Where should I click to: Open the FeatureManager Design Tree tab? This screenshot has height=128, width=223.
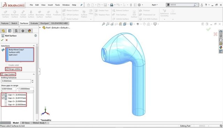tap(3, 31)
